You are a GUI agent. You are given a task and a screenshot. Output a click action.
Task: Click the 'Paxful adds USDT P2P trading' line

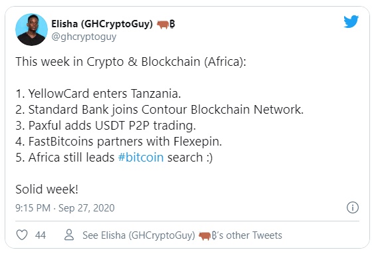pyautogui.click(x=106, y=126)
